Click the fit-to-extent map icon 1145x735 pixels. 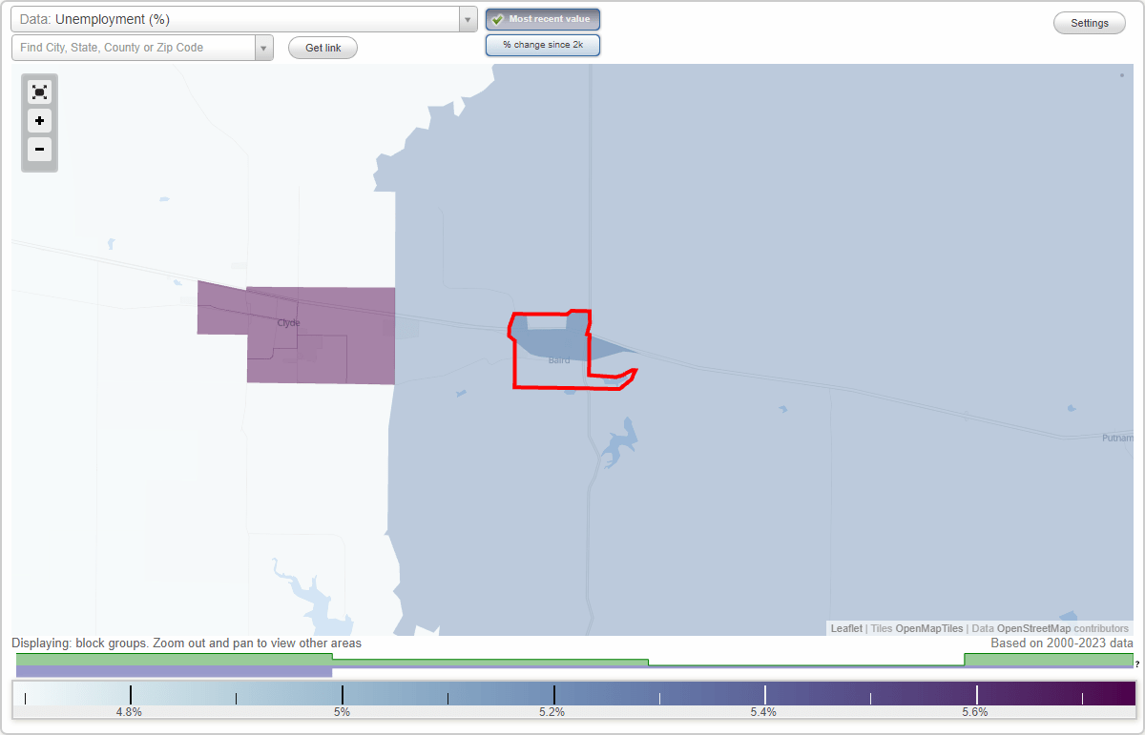pos(39,92)
